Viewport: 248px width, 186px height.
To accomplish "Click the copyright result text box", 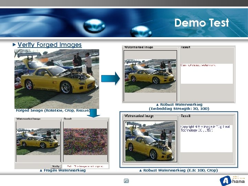I will click(206, 138).
